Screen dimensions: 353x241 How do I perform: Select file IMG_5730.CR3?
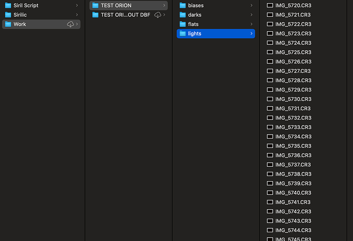[x=293, y=99]
